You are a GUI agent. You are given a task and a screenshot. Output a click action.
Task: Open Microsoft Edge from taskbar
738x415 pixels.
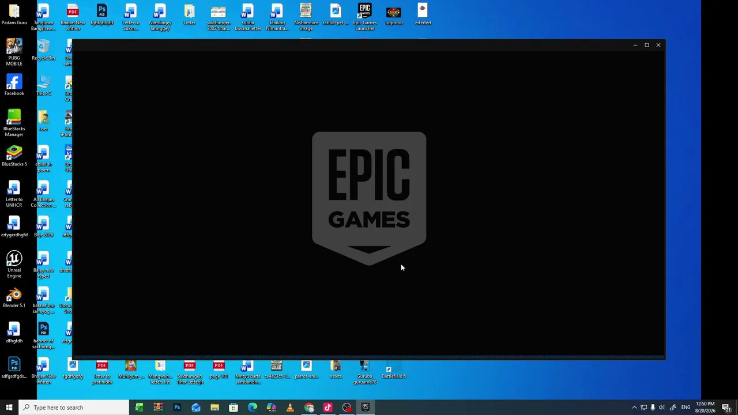[253, 408]
